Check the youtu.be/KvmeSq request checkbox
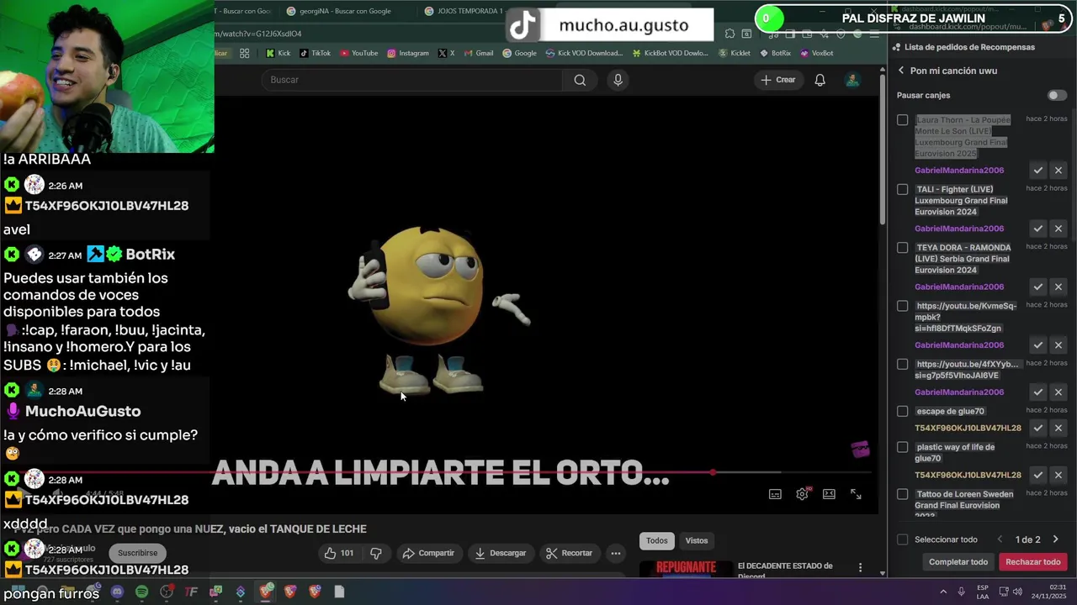 [902, 306]
